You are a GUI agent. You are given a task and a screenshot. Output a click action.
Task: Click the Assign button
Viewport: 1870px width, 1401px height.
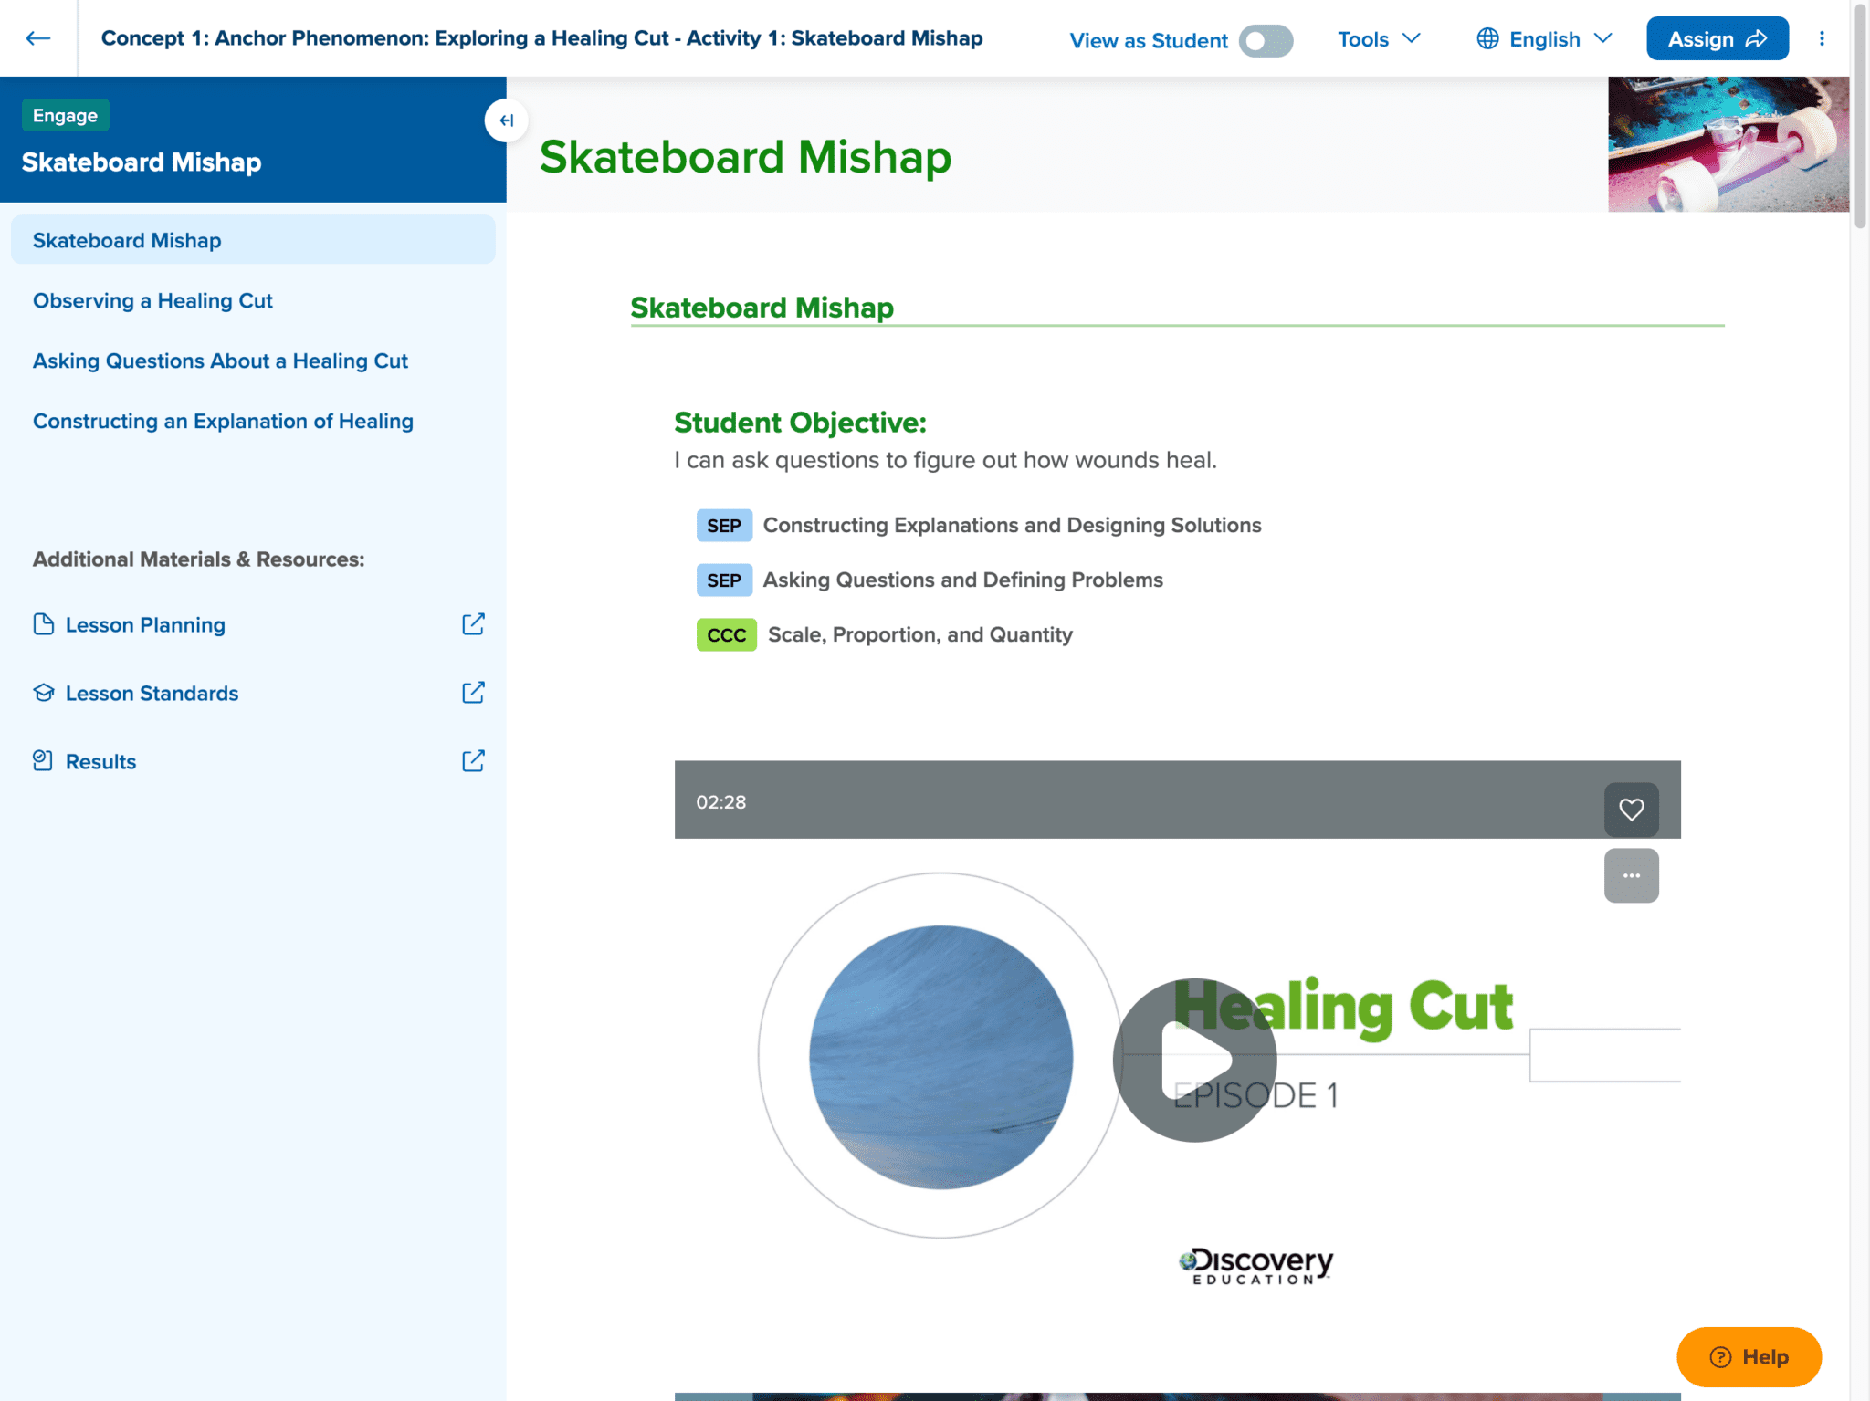(x=1717, y=39)
